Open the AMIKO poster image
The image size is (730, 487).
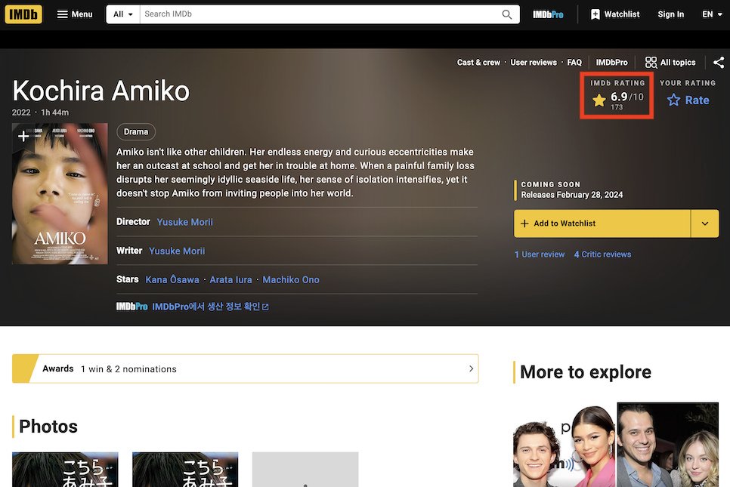60,193
